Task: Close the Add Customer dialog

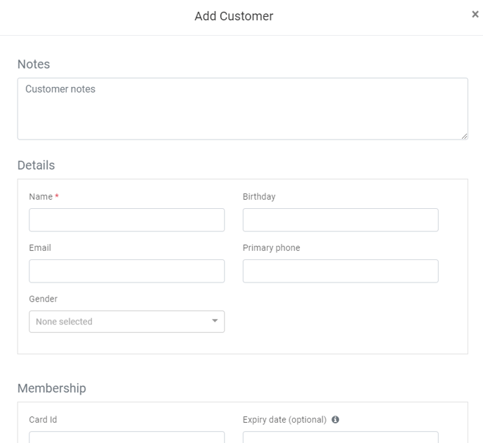Action: click(x=475, y=14)
